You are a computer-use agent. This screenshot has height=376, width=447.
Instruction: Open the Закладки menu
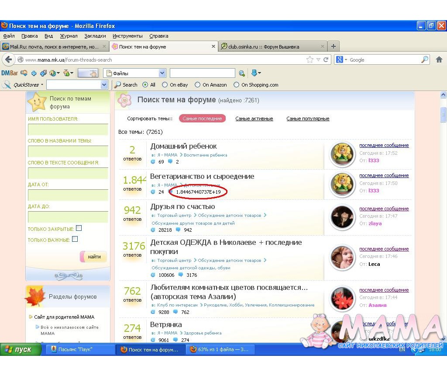click(x=95, y=36)
